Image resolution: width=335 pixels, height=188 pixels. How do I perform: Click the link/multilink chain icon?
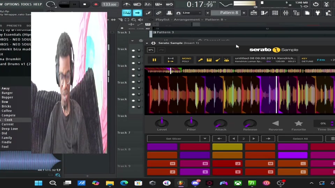pos(158,13)
